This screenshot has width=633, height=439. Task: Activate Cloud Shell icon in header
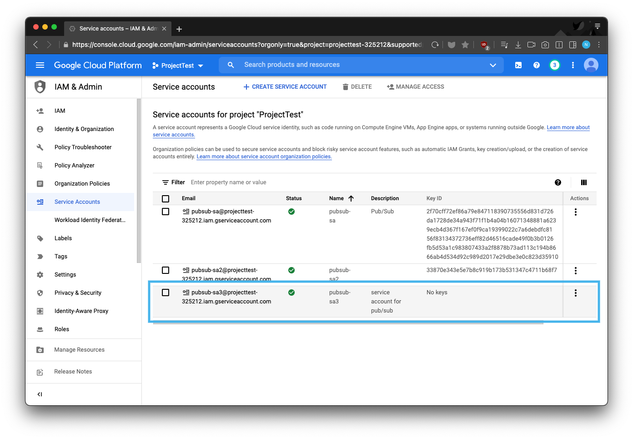[x=518, y=65]
